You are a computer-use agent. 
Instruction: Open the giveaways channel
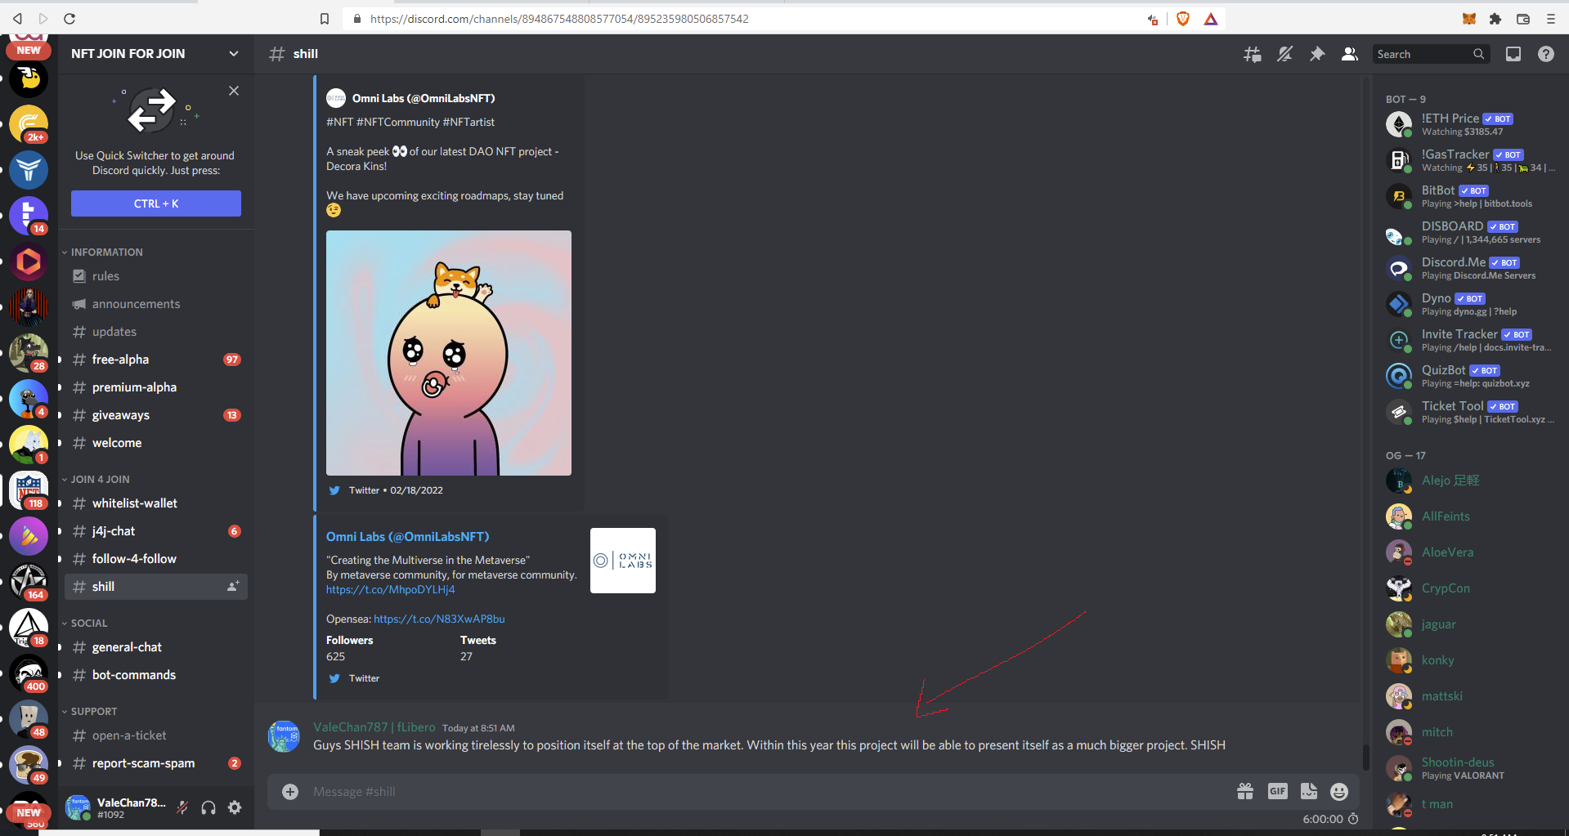[156, 415]
